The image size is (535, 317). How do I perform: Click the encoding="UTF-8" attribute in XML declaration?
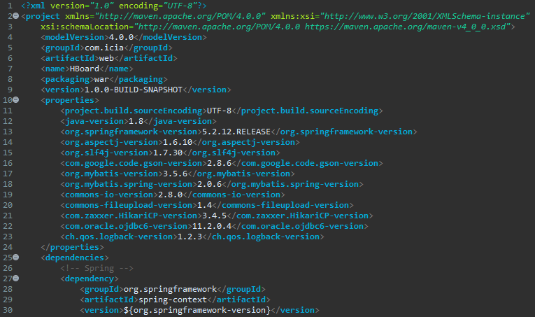[x=158, y=6]
